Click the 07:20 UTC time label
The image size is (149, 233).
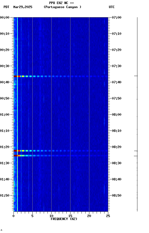point(117,50)
